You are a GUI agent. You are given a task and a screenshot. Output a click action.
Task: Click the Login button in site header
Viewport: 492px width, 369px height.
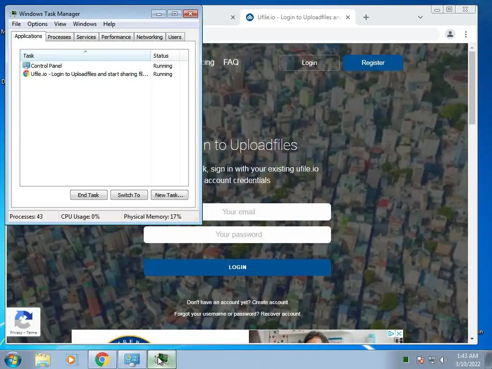(309, 62)
